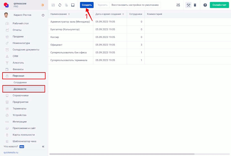Select the Должности submenu item
This screenshot has width=231, height=156.
pos(24,89)
